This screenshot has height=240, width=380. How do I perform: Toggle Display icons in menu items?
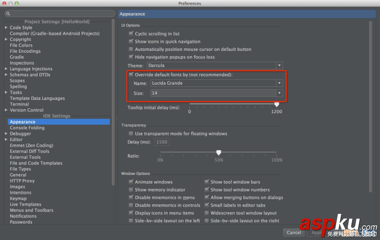tap(131, 212)
